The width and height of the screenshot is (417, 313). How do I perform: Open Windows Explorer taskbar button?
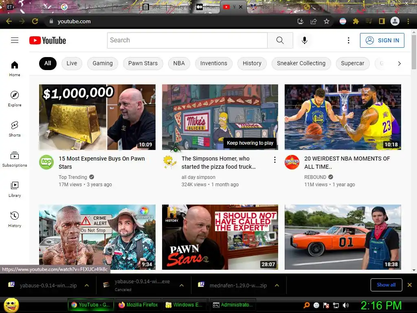coord(184,305)
